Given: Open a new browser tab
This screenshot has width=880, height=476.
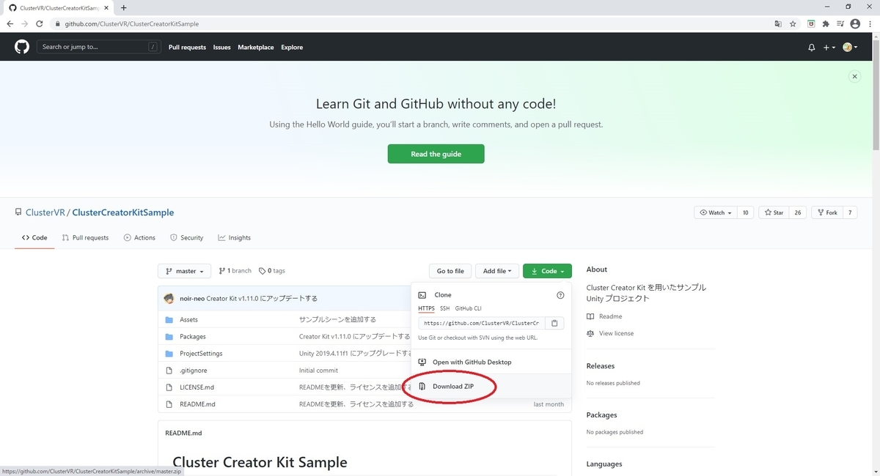Looking at the screenshot, I should (x=123, y=7).
